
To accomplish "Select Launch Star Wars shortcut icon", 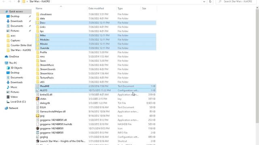I will [x=38, y=141].
